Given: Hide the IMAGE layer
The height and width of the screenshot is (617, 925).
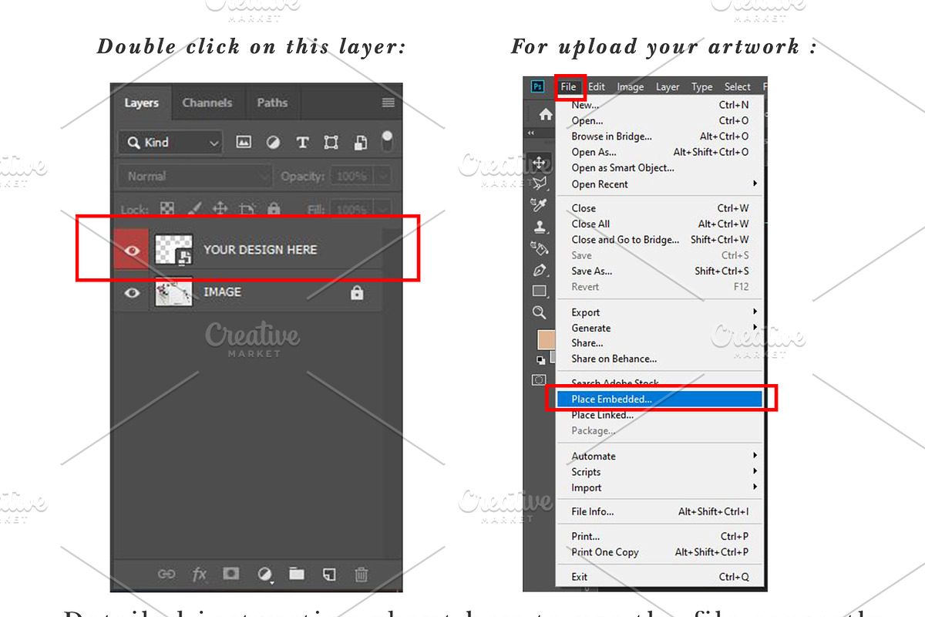Looking at the screenshot, I should pyautogui.click(x=133, y=293).
